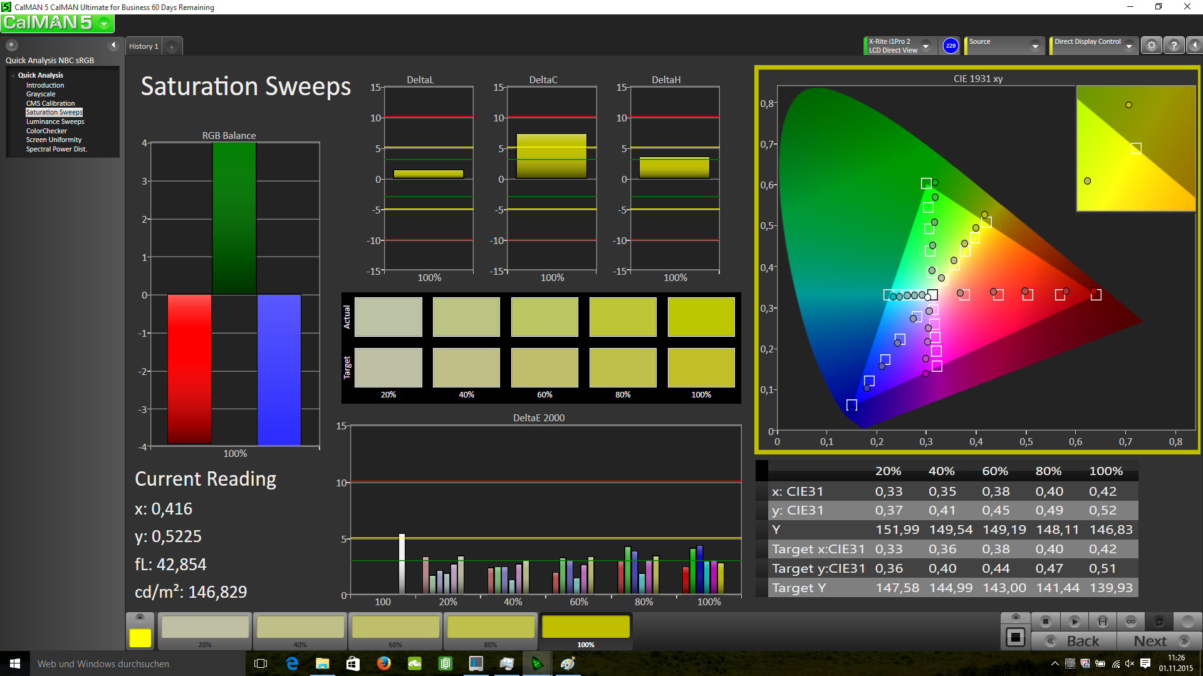Select Luminance Sweeps in the workflow list
1203x676 pixels.
point(55,121)
